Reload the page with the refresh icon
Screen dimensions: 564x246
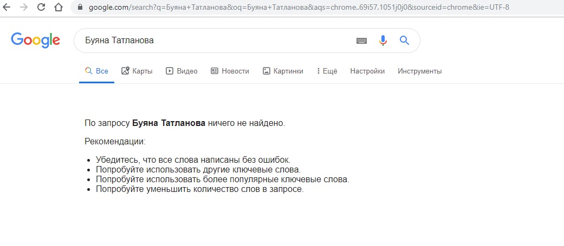41,7
